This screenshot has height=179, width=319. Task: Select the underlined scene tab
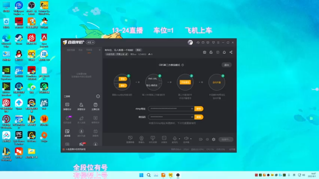coord(89,50)
